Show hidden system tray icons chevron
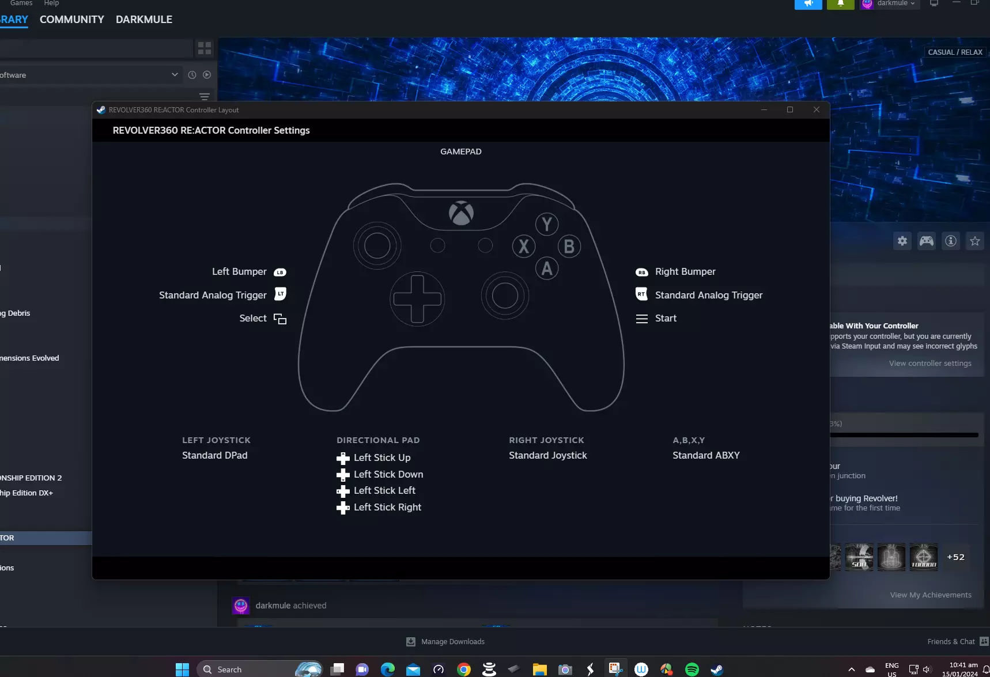 click(x=851, y=670)
